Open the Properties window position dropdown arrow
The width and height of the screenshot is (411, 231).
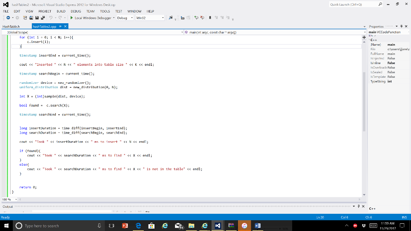coord(397,26)
